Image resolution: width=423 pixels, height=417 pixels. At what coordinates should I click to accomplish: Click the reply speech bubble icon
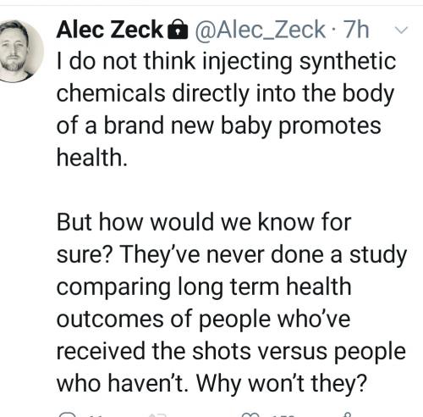tap(68, 415)
